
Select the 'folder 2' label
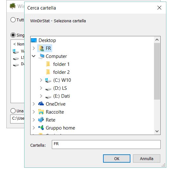pyautogui.click(x=61, y=72)
